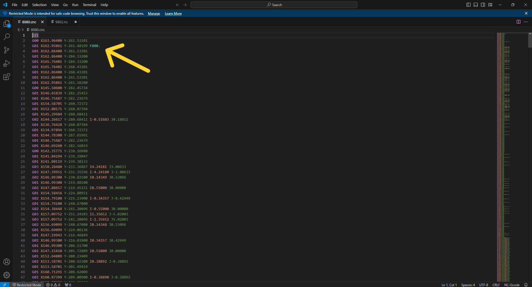Image resolution: width=532 pixels, height=287 pixels.
Task: Click Y-209.00900 on line 47
Action: (76, 277)
